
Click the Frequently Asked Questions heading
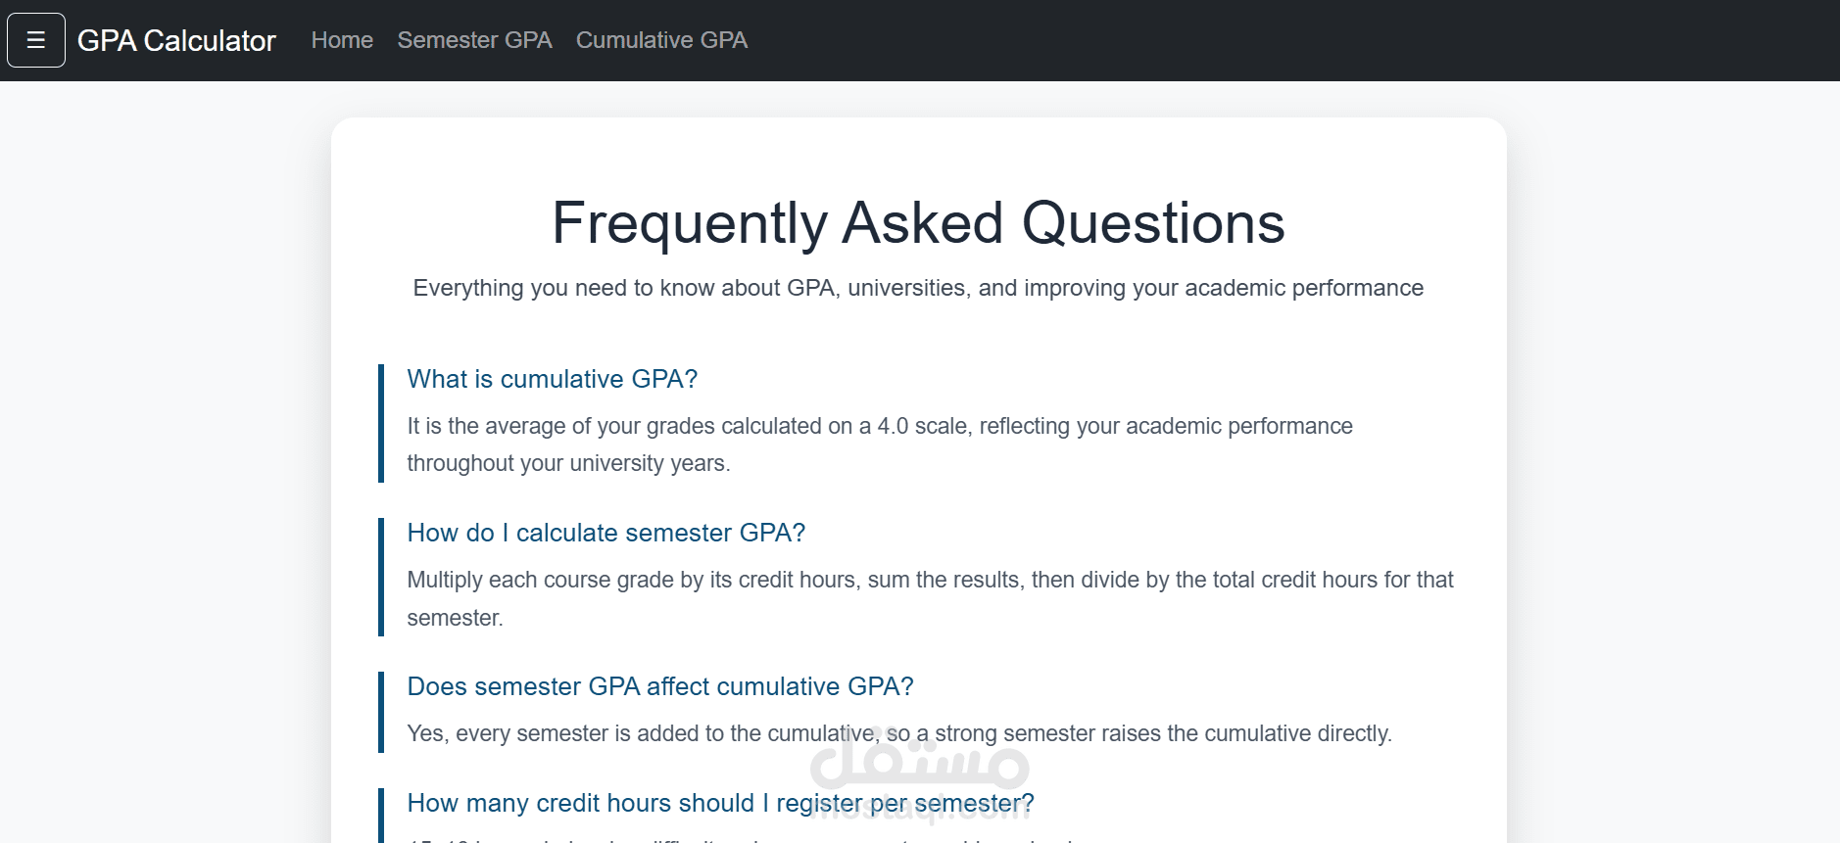(918, 222)
